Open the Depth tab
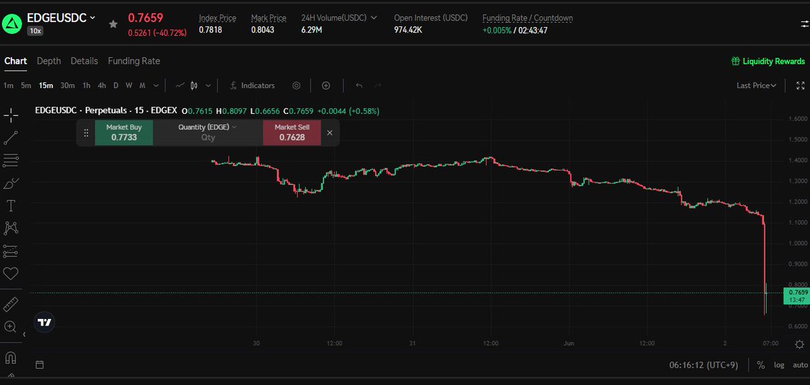The height and width of the screenshot is (385, 810). [x=49, y=61]
